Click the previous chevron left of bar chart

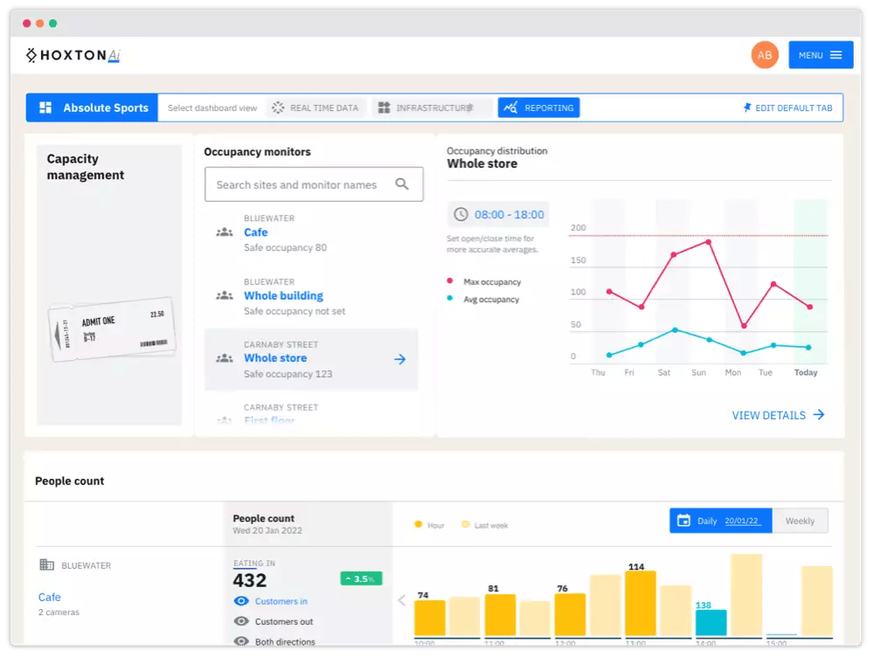402,600
